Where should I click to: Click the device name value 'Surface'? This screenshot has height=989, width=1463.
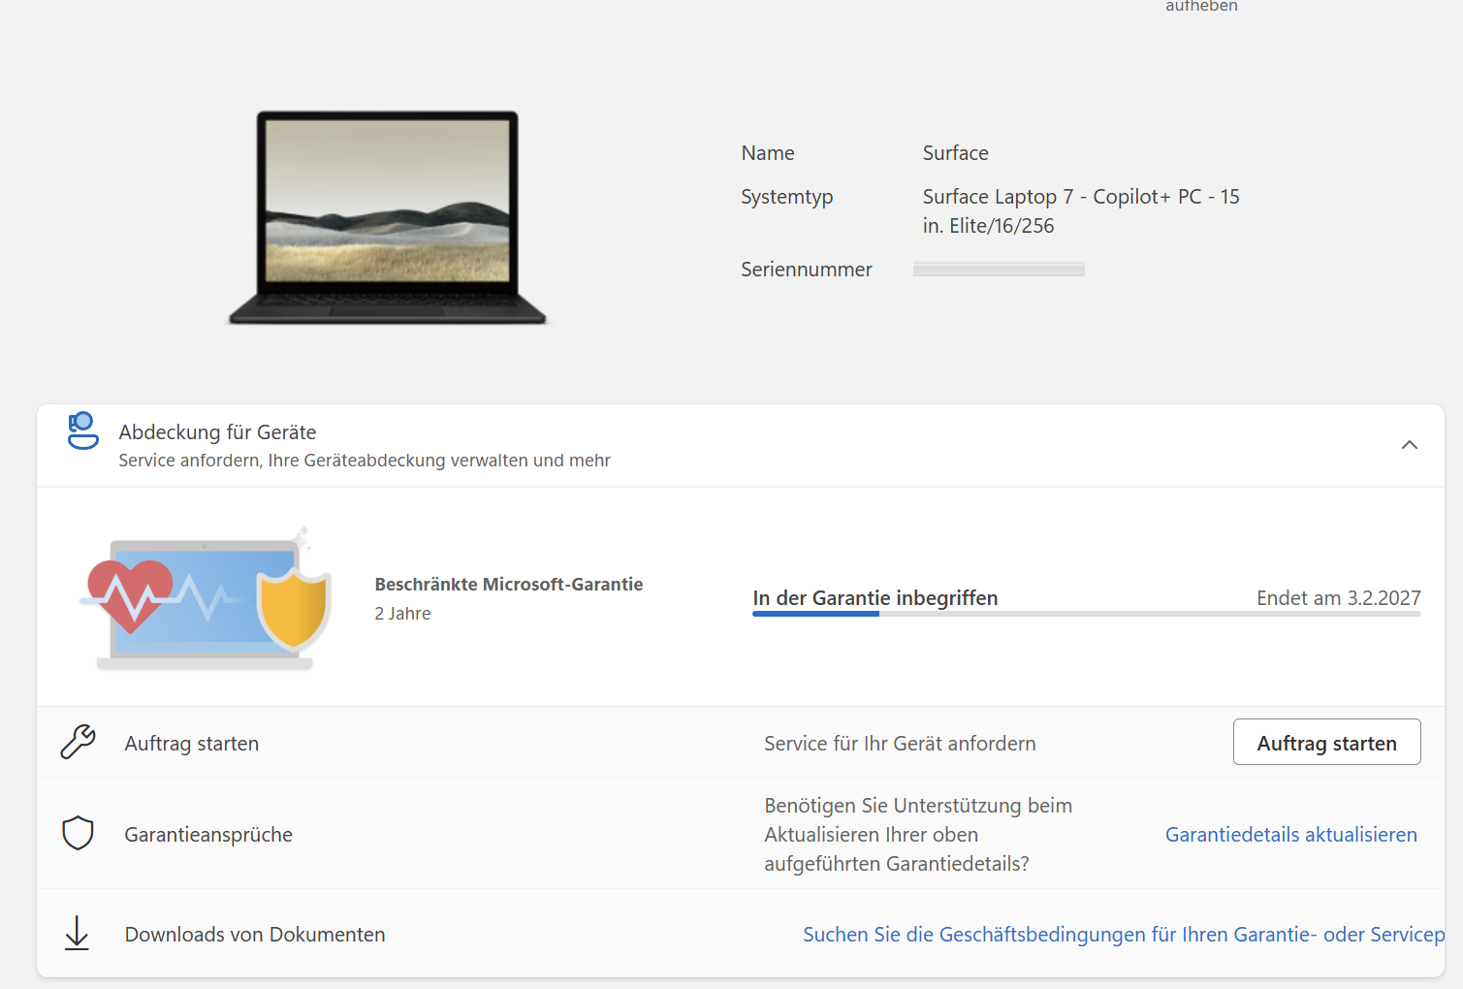click(x=955, y=153)
